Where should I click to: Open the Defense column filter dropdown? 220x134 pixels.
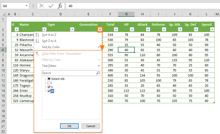(164, 29)
